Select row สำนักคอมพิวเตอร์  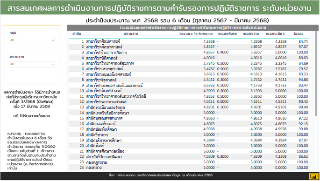pyautogui.click(x=189, y=124)
